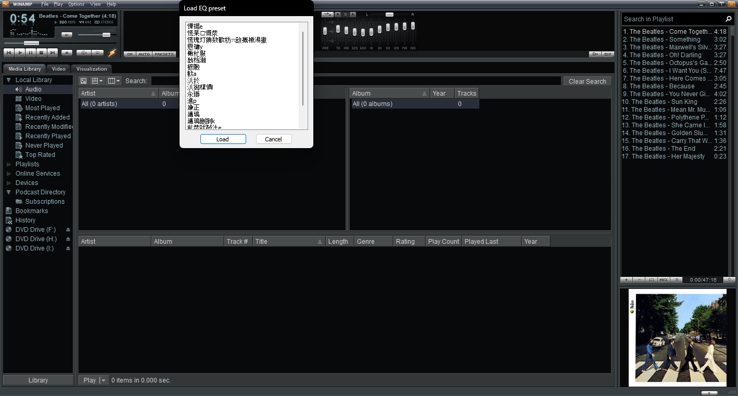Open the Most Played view
The width and height of the screenshot is (738, 396).
[43, 108]
